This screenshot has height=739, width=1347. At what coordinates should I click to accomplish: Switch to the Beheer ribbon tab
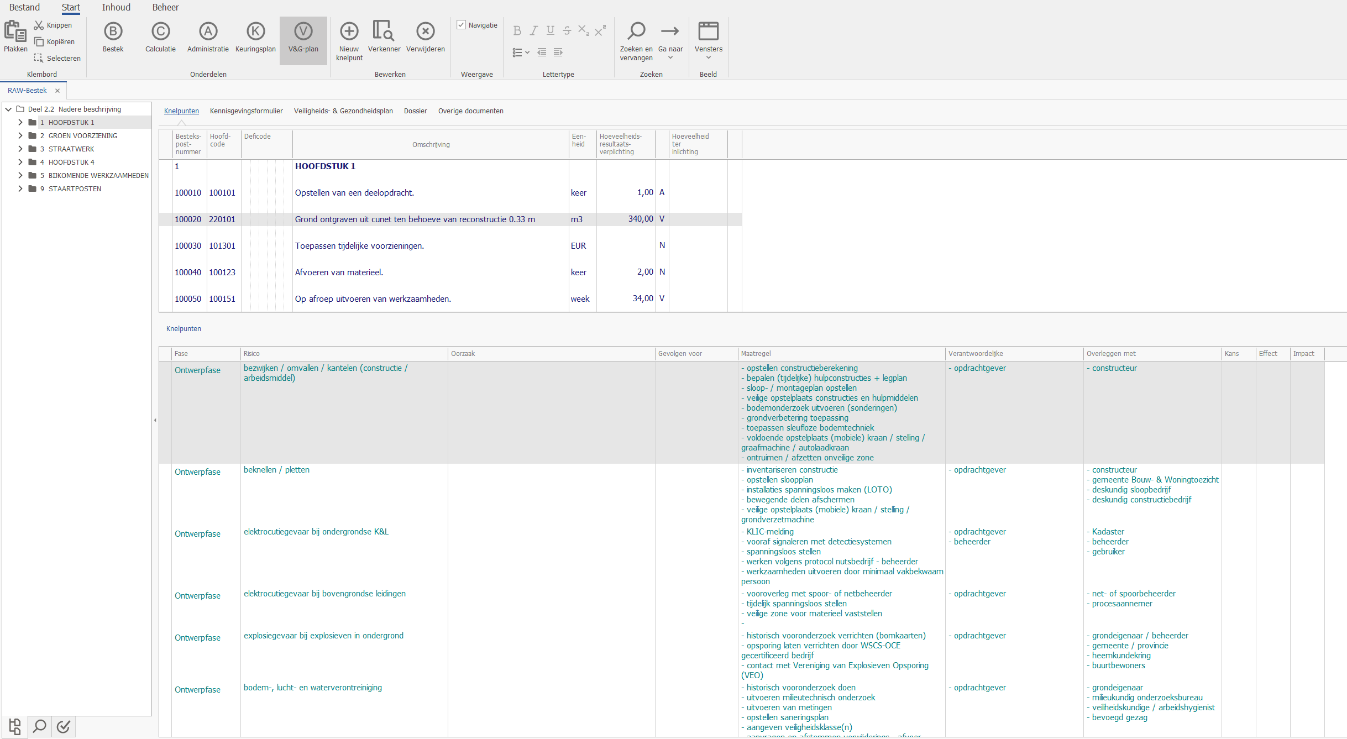[x=165, y=7]
